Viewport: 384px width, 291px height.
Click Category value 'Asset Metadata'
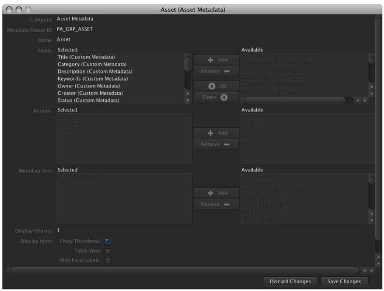(75, 19)
